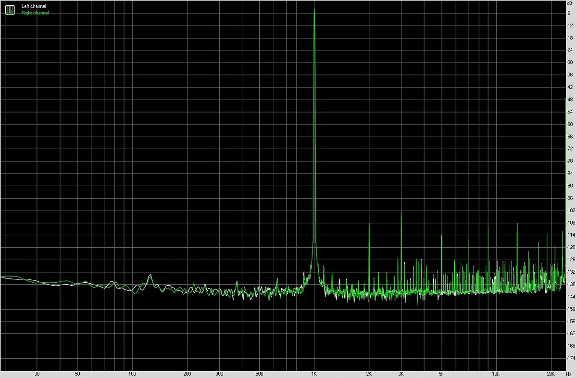The width and height of the screenshot is (577, 378).
Task: Click the 3K frequency axis label
Action: pos(401,374)
